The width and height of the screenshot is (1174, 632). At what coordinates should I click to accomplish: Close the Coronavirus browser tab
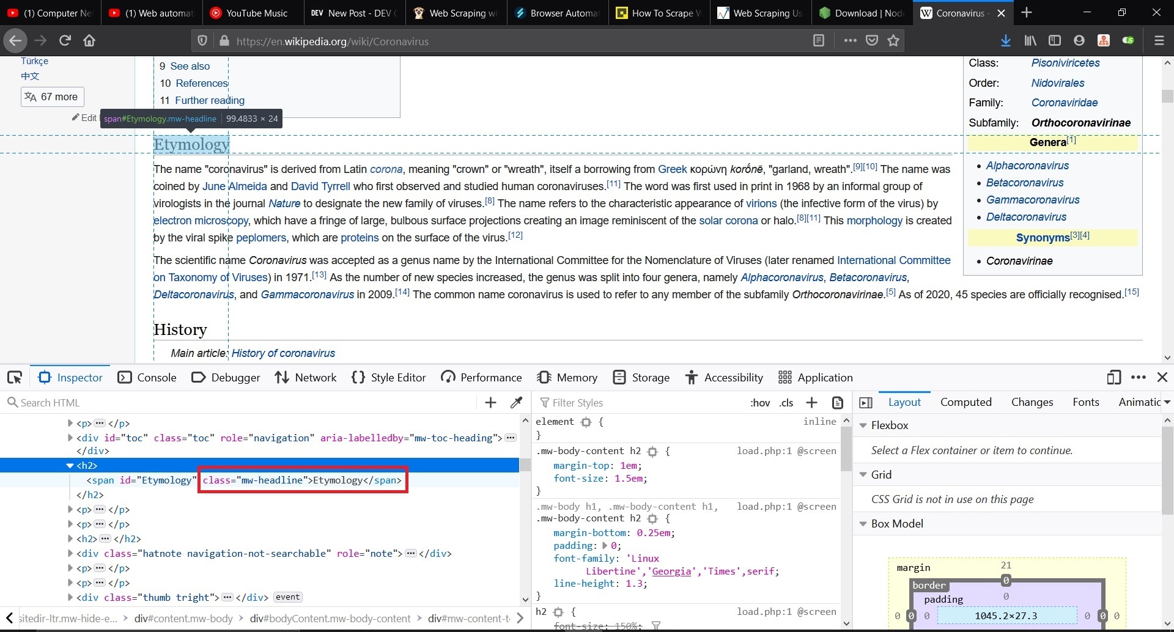[1001, 13]
